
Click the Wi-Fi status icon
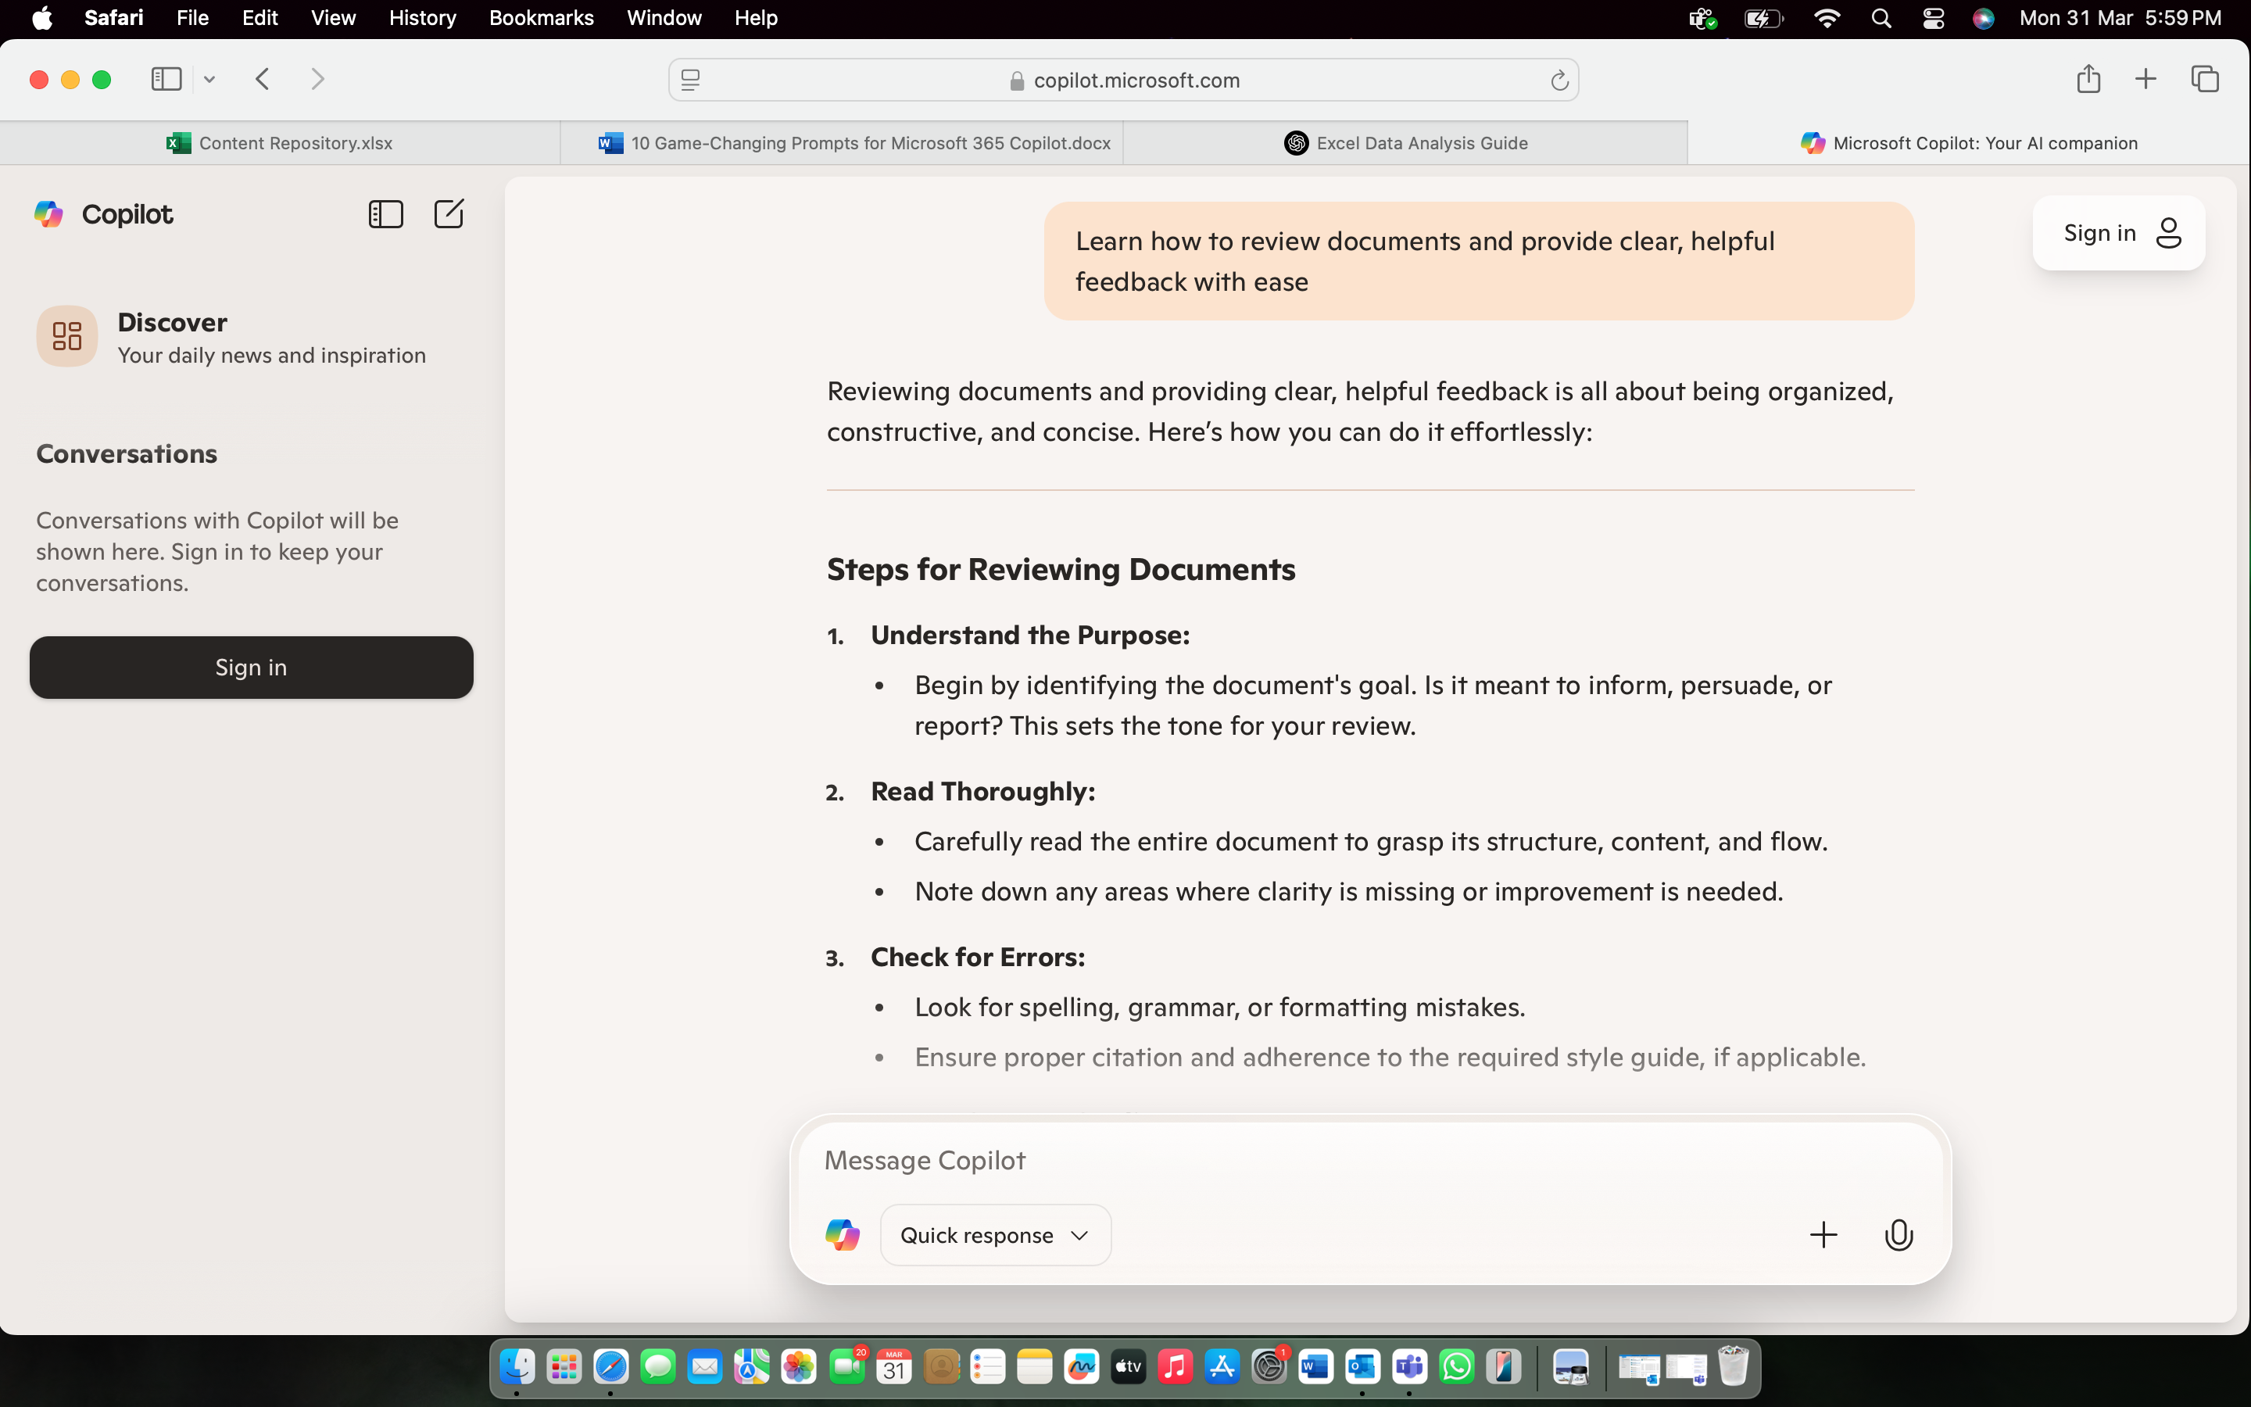tap(1826, 19)
